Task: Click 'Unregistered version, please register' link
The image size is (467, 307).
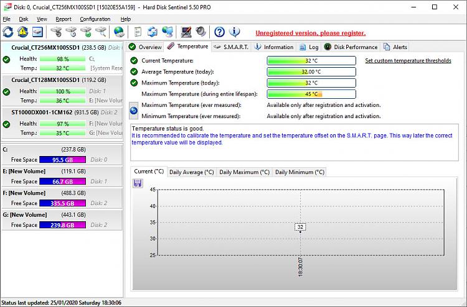Action: click(x=310, y=33)
